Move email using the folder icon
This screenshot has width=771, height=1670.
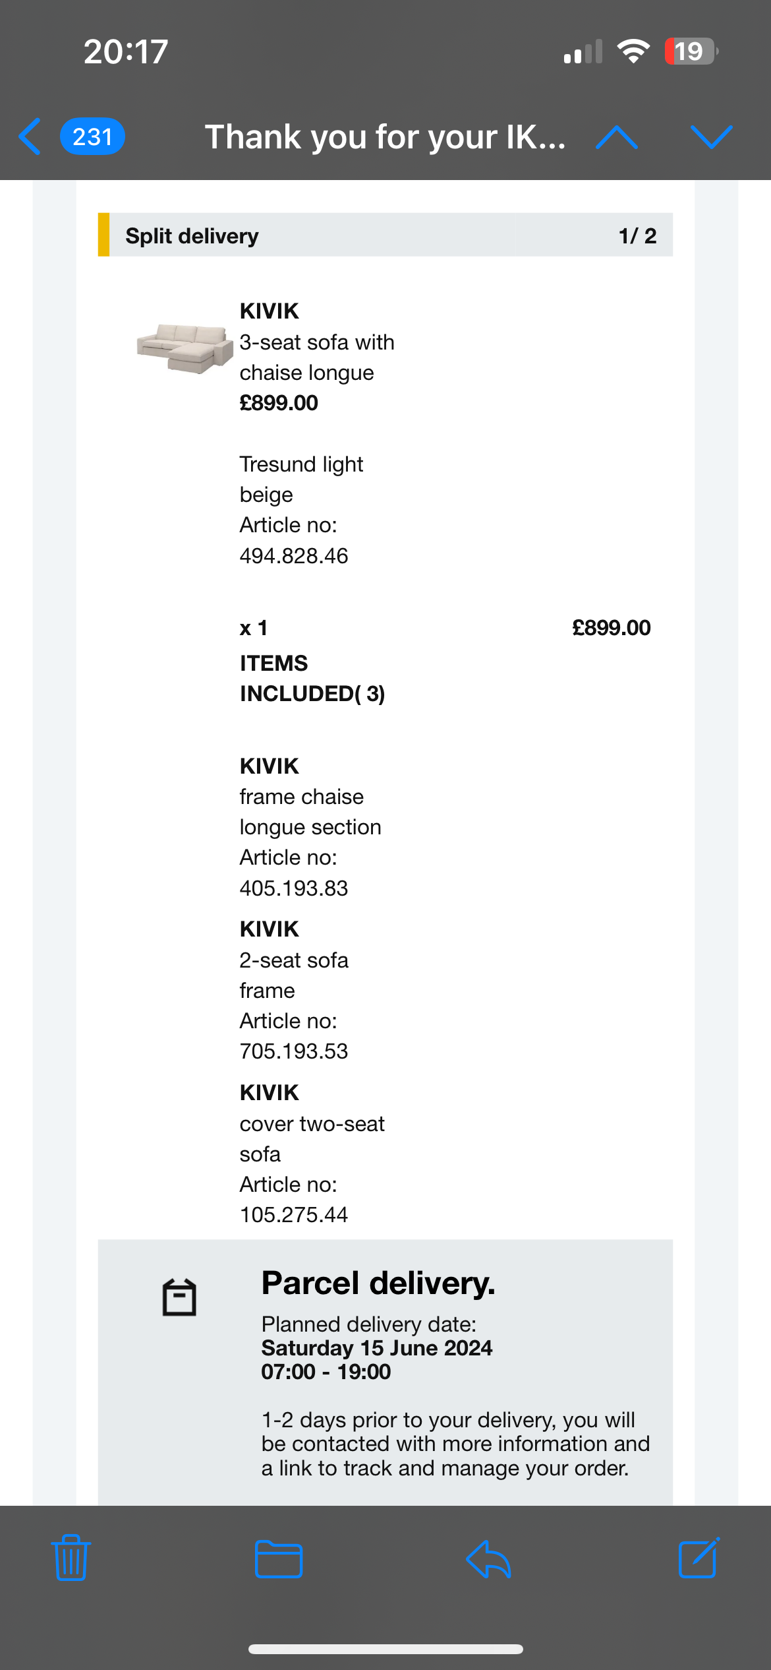(279, 1559)
